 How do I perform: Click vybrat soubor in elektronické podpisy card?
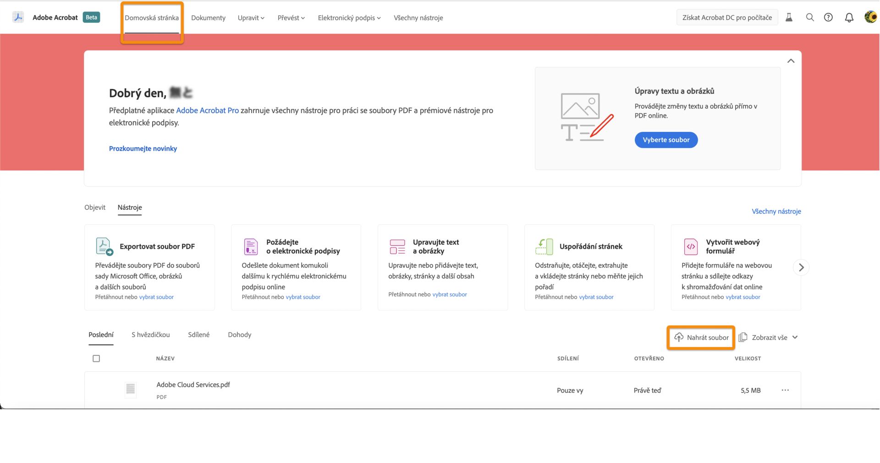[x=303, y=297]
